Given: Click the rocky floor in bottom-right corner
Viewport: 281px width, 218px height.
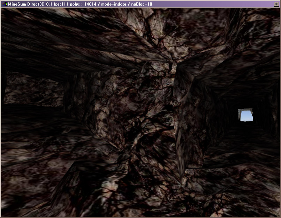Looking at the screenshot, I should [251, 195].
